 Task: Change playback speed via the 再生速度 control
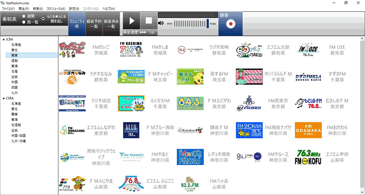(x=140, y=32)
